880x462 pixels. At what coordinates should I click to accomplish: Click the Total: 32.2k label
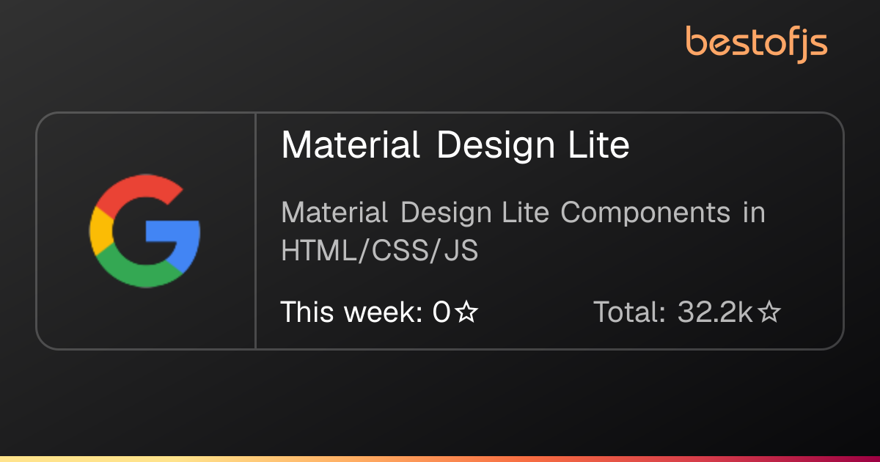(x=673, y=313)
